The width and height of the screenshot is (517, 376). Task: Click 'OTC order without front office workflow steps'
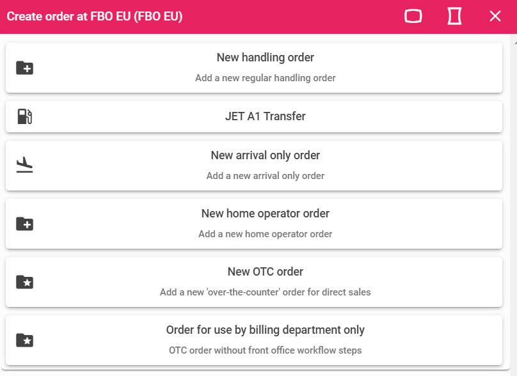[266, 350]
